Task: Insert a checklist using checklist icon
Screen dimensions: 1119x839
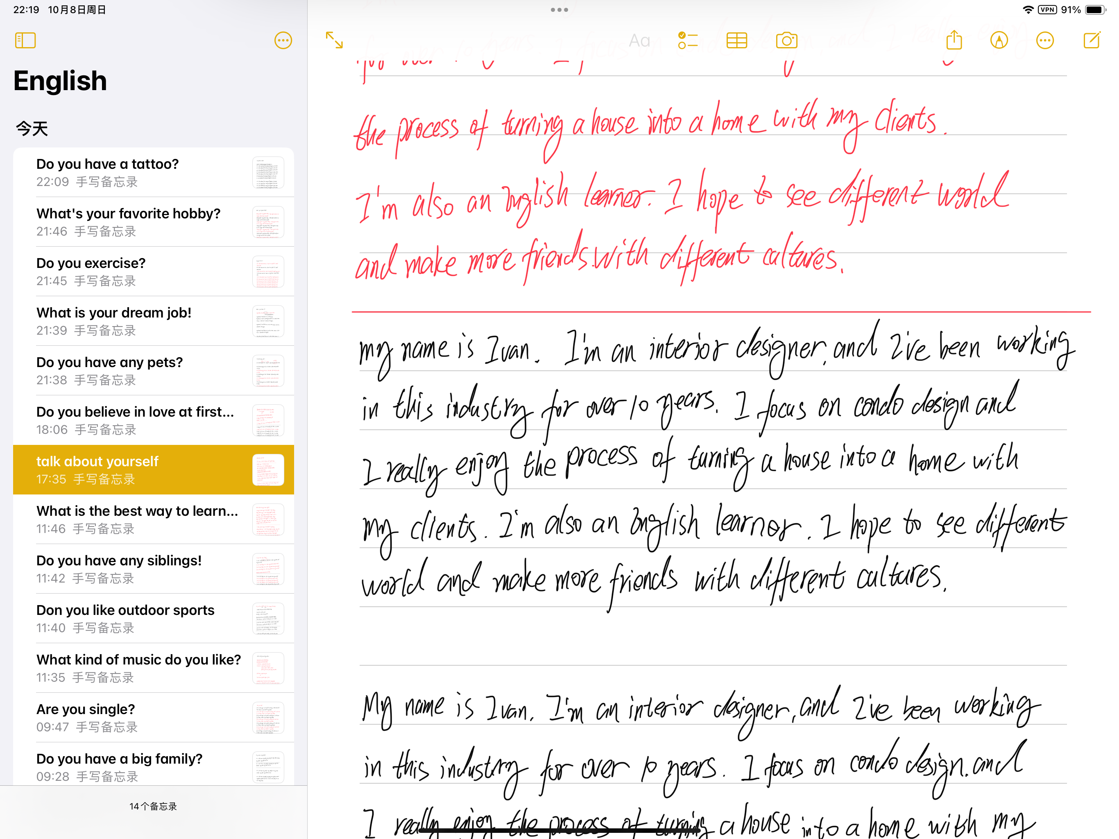Action: [x=687, y=41]
